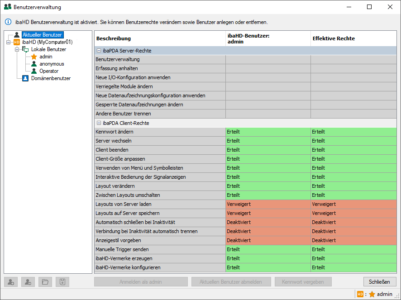The height and width of the screenshot is (300, 401).
Task: Select the anonymous user in tree
Action: pos(51,64)
